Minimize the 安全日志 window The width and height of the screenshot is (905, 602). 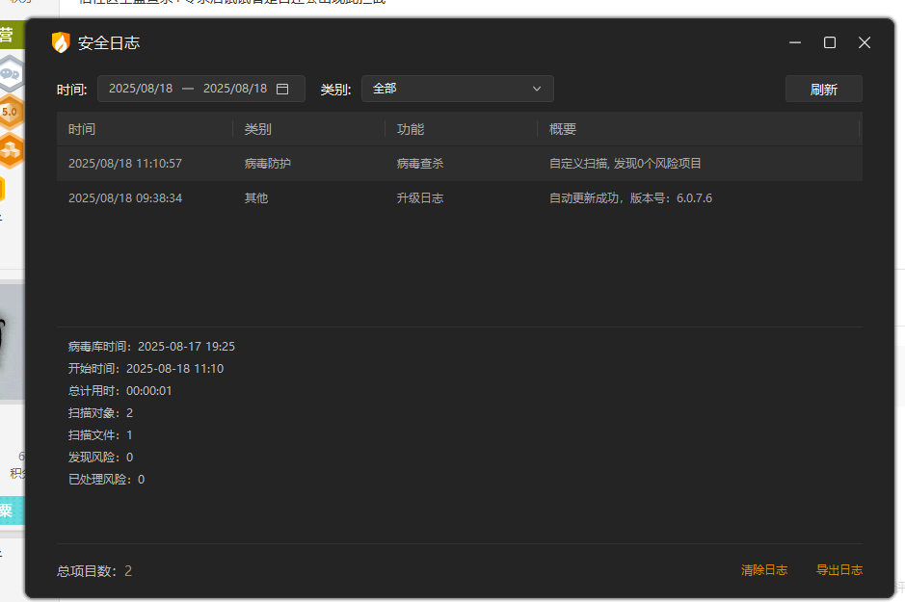point(795,42)
